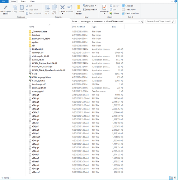Create a New folder from the ribbon

tap(79, 10)
